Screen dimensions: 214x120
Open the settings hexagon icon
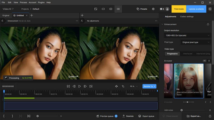coord(153,9)
